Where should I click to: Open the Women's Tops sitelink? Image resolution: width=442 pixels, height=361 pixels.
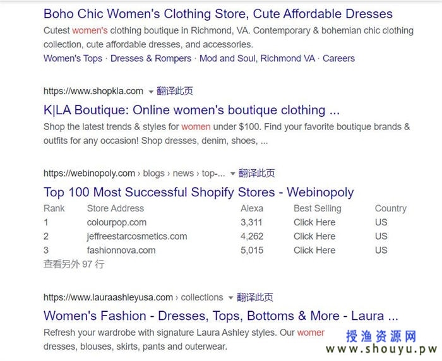coord(73,58)
